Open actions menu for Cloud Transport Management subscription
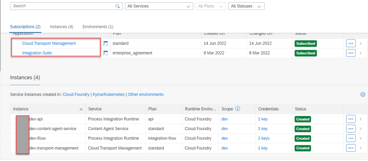The width and height of the screenshot is (368, 161). (x=351, y=43)
